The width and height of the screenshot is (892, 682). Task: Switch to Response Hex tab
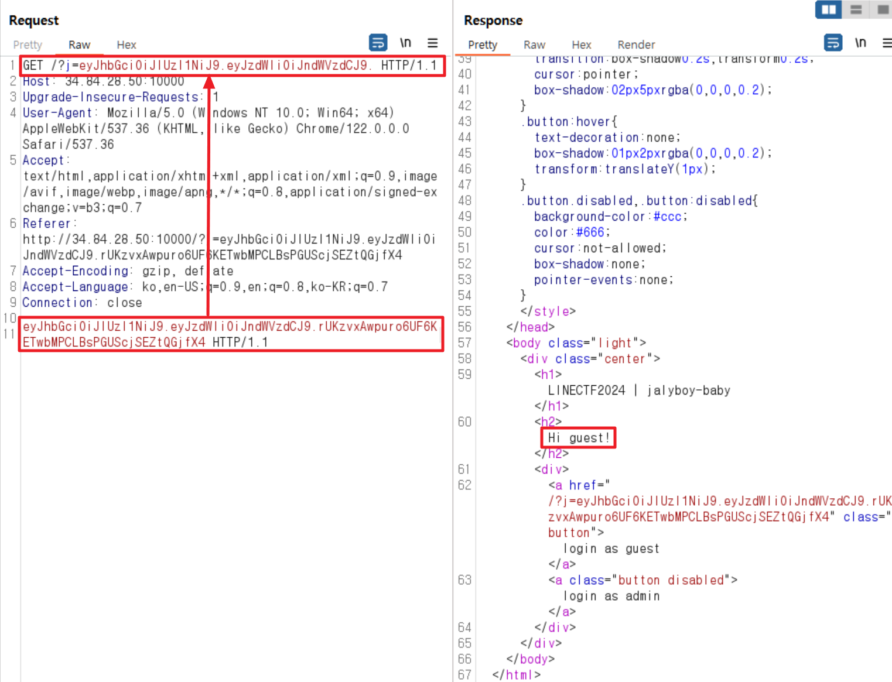tap(582, 45)
